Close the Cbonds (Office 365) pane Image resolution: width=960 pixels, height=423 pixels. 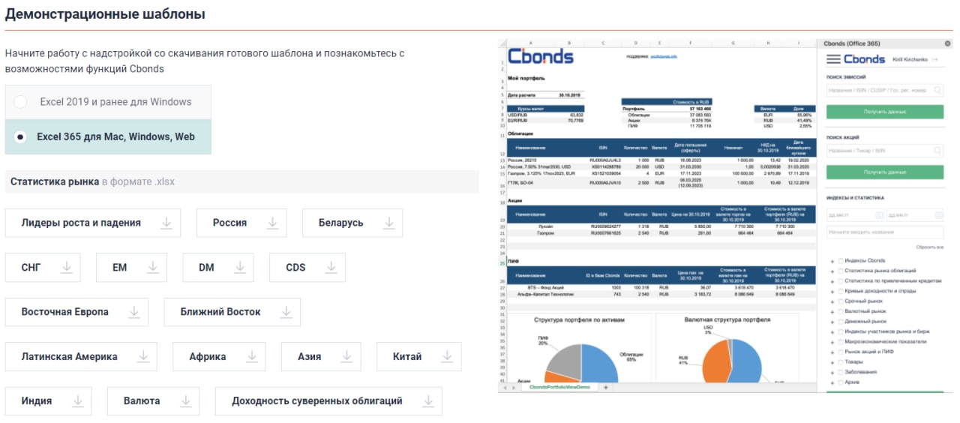coord(948,43)
